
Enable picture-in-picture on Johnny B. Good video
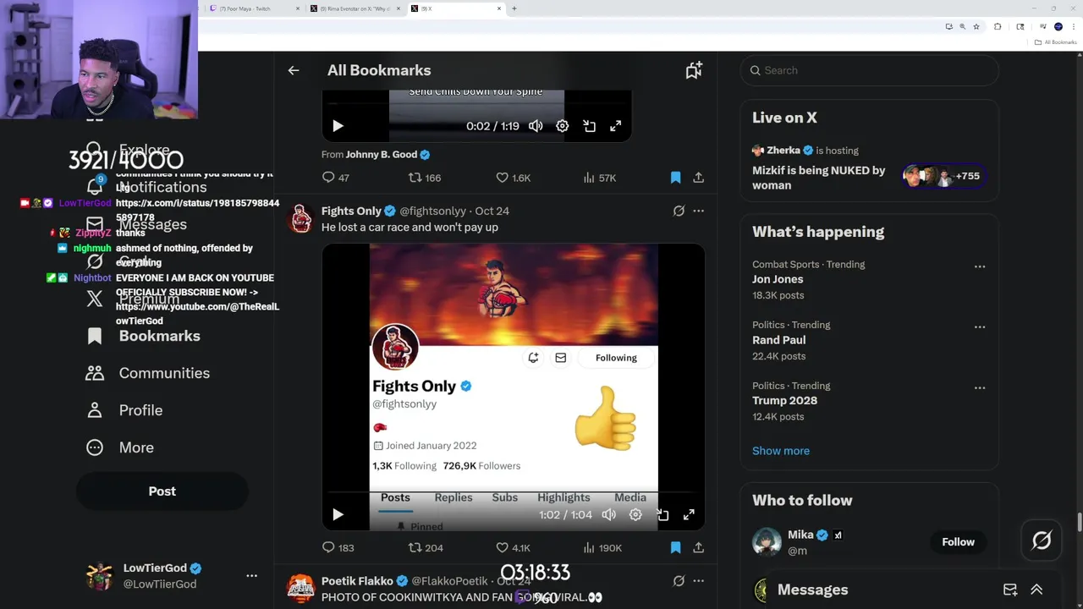(x=589, y=126)
